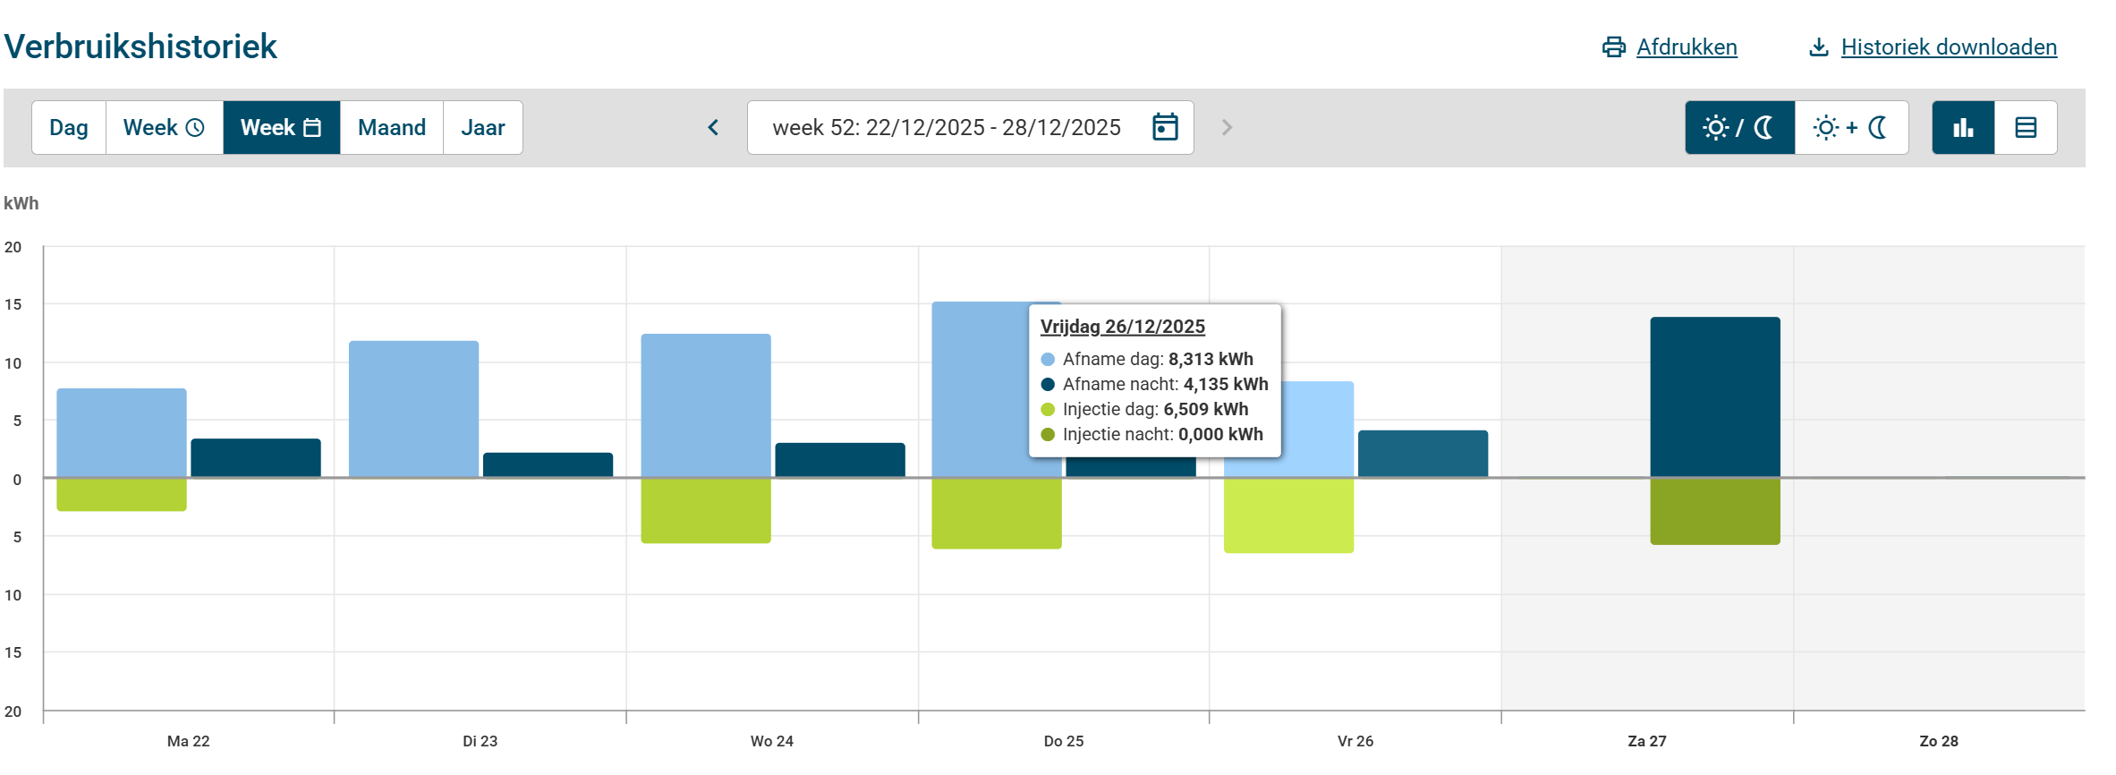The image size is (2116, 775).
Task: Click the light blue Di 23 day bar
Action: click(413, 408)
